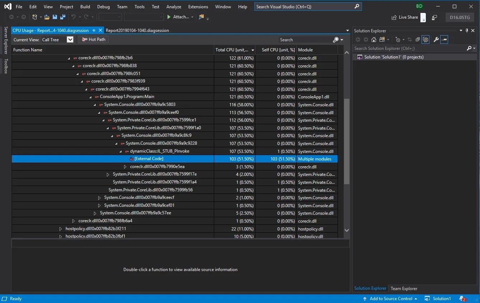Screen dimensions: 480x303
Task: Click the Search Solution Explorer field
Action: click(410, 48)
